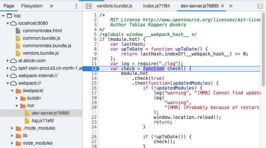
Task: Collapse the localhost:8080 tree node
Action: pos(8,23)
